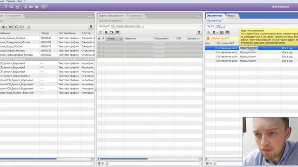Click the upload arrow icon in ad groups toolbar
Screen dimensions: 298x167
[x=101, y=32]
